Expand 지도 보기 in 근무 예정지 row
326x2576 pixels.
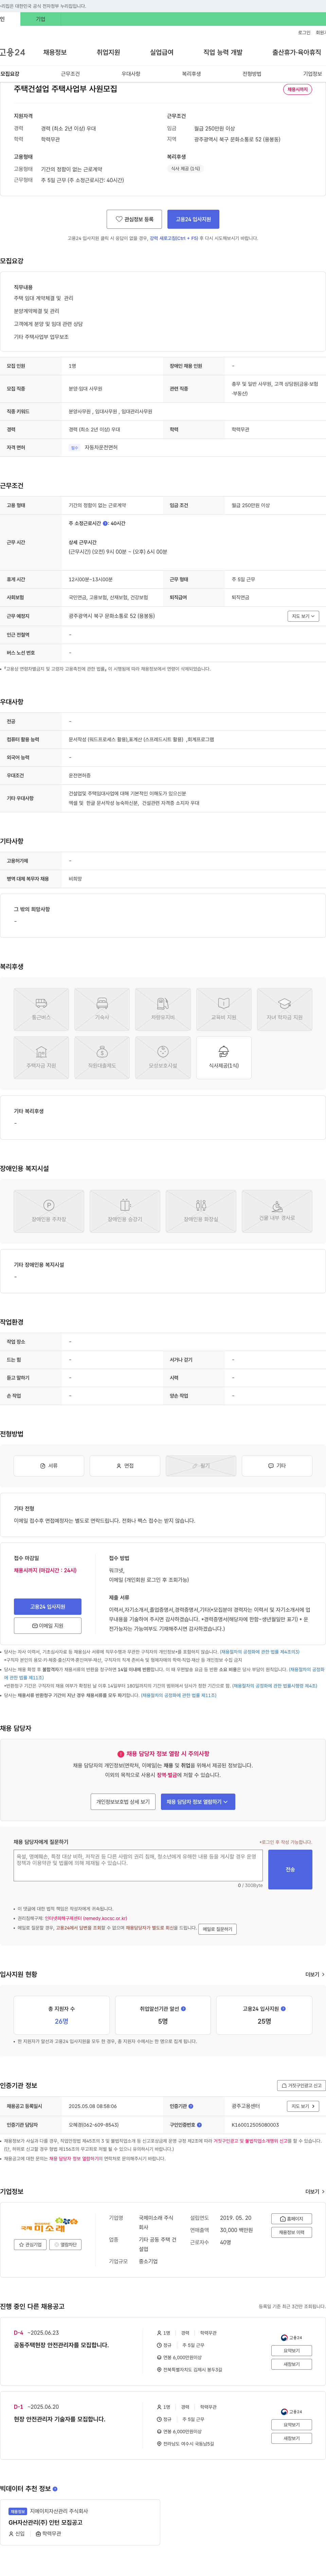pos(303,616)
